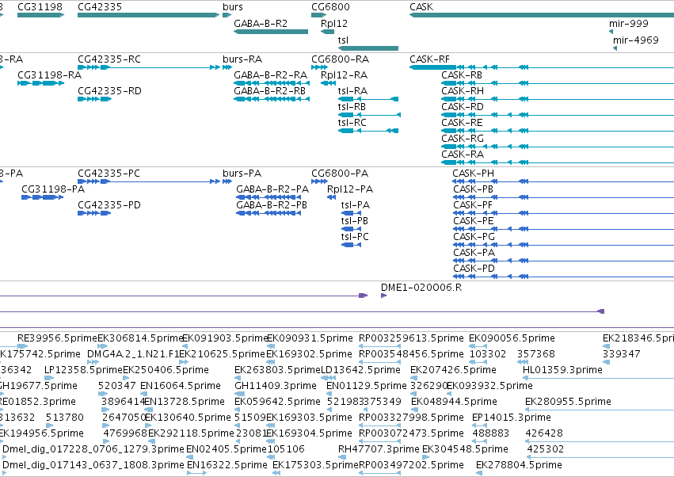Select the CG31198 gene feature
Image resolution: width=674 pixels, height=477 pixels.
point(41,15)
